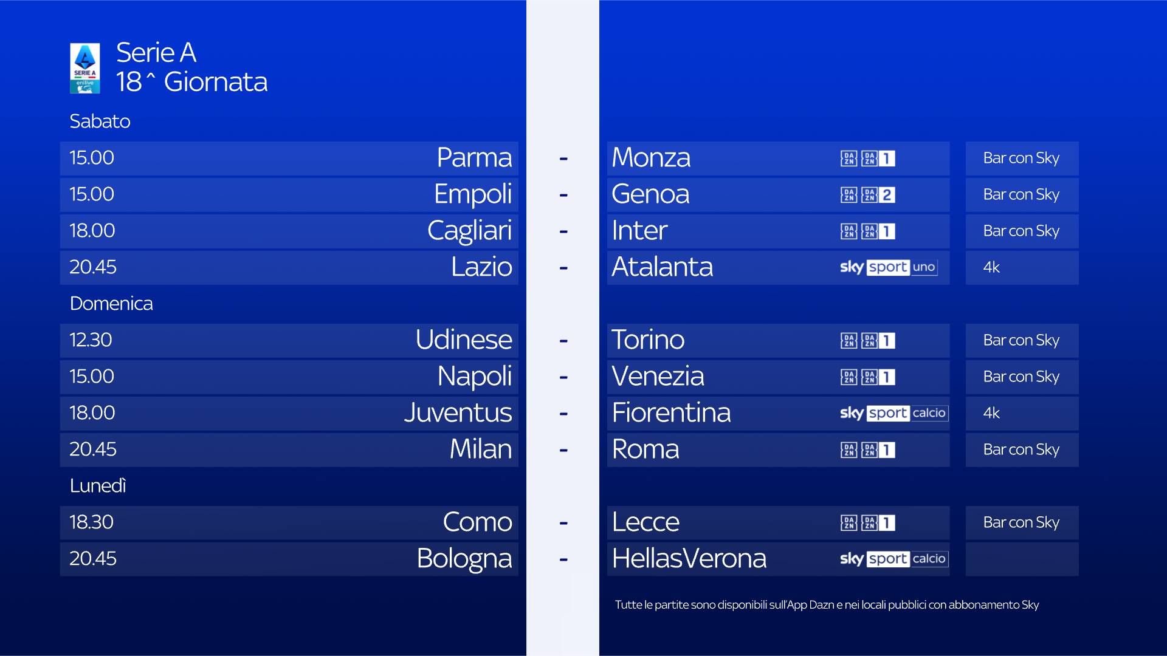
Task: Click the Dazn app availability footnote text
Action: [827, 605]
